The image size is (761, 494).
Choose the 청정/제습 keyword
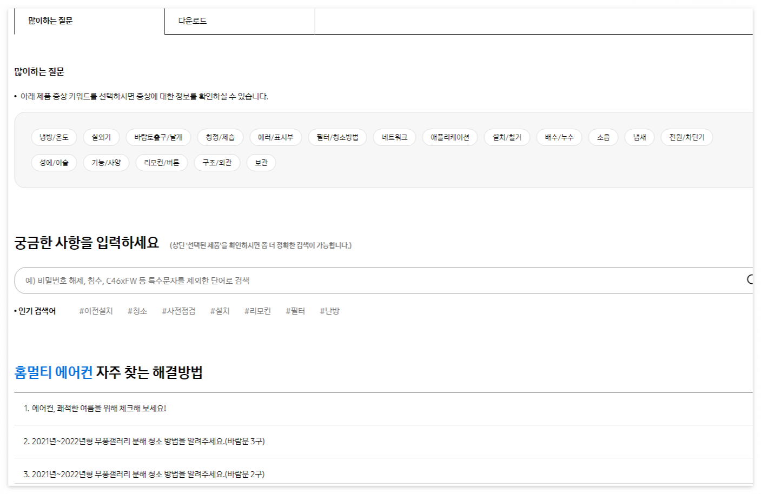point(220,137)
